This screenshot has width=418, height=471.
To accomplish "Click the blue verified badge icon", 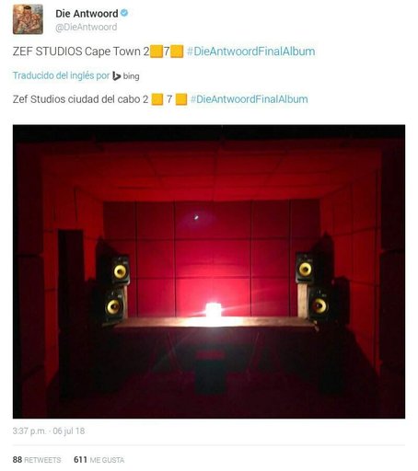I will pyautogui.click(x=124, y=13).
